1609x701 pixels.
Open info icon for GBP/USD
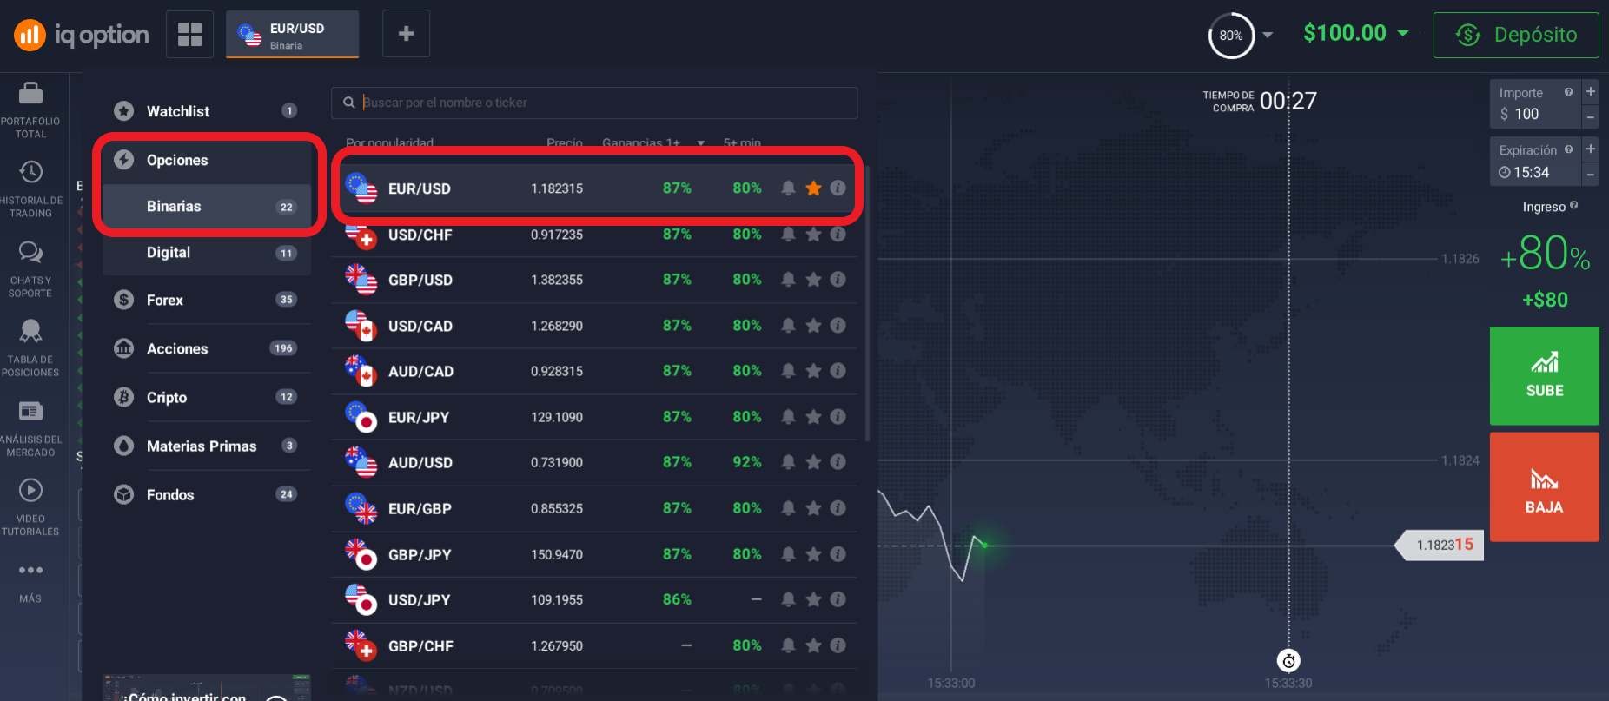point(838,280)
